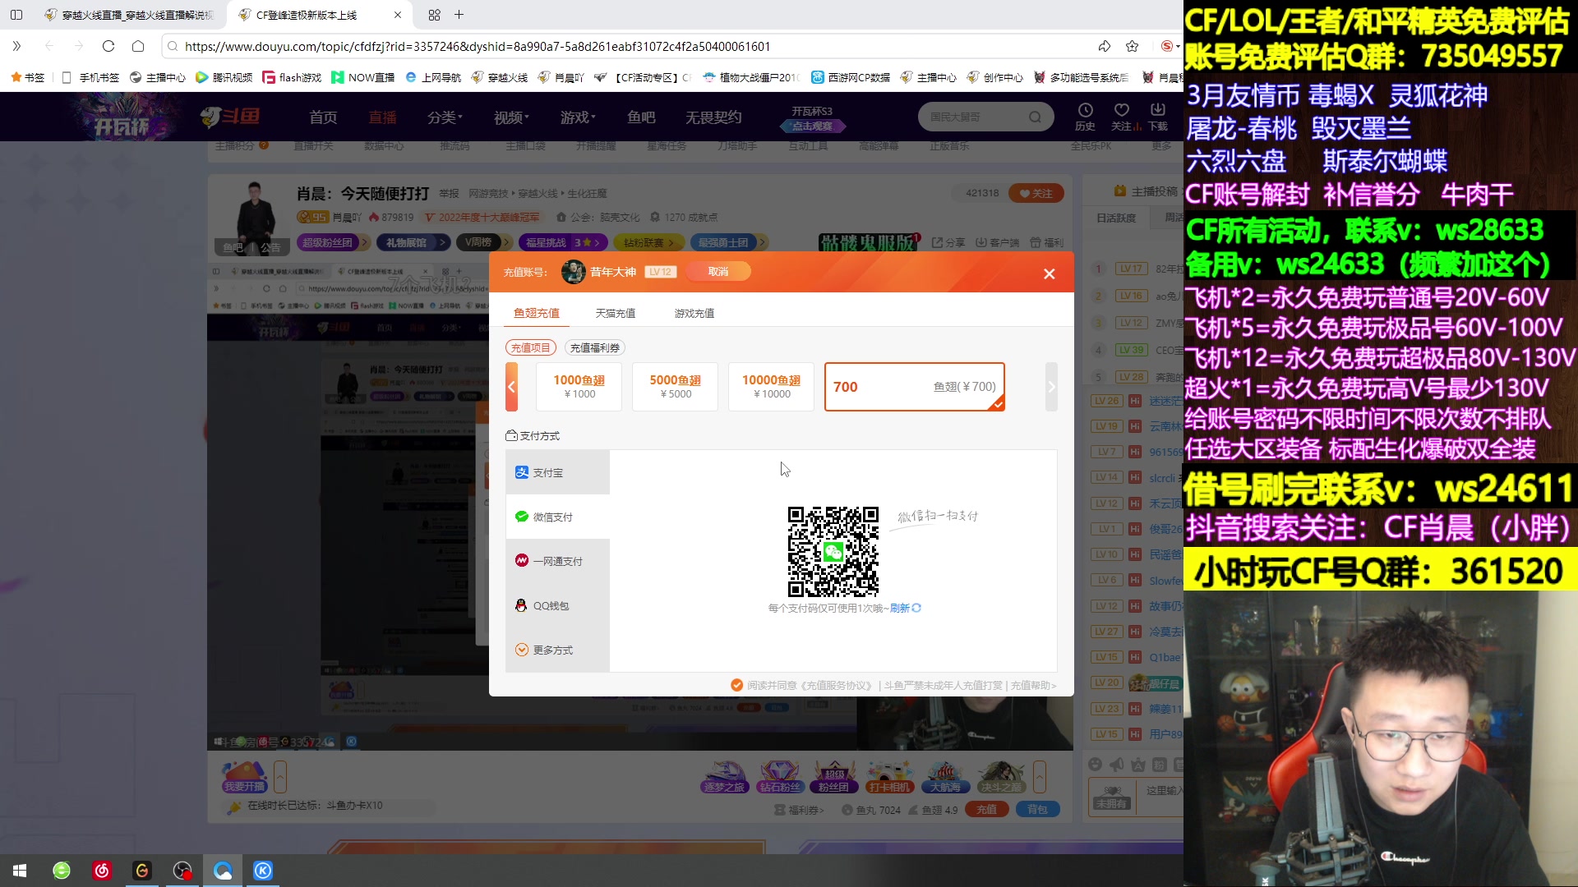The image size is (1578, 887).
Task: Click the browser back arrow
Action: pyautogui.click(x=49, y=46)
